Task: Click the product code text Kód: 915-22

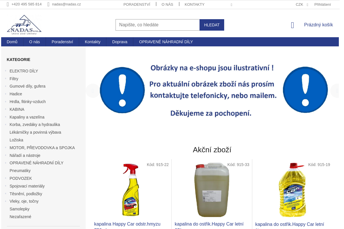Action: tap(158, 165)
